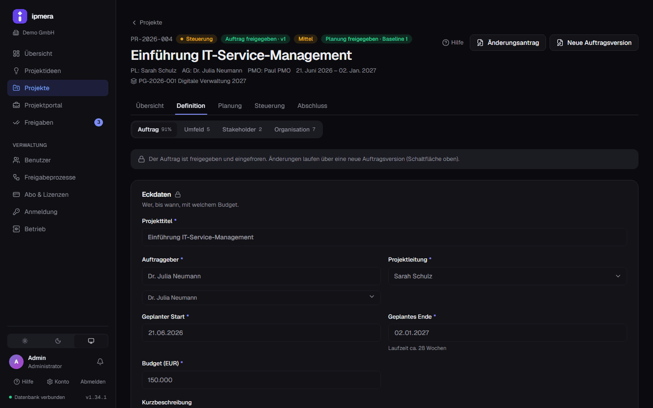
Task: Click the Admin avatar icon
Action: point(16,362)
